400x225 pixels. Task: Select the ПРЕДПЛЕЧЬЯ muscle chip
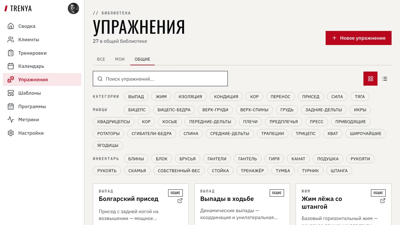[x=284, y=122]
